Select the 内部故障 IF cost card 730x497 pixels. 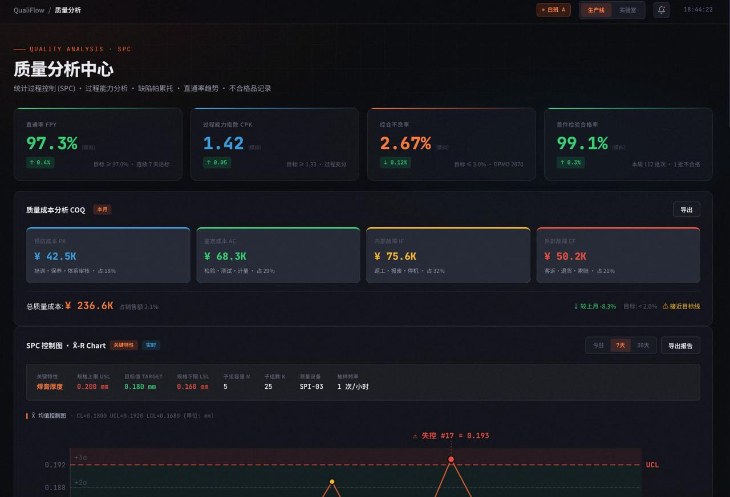click(x=448, y=255)
